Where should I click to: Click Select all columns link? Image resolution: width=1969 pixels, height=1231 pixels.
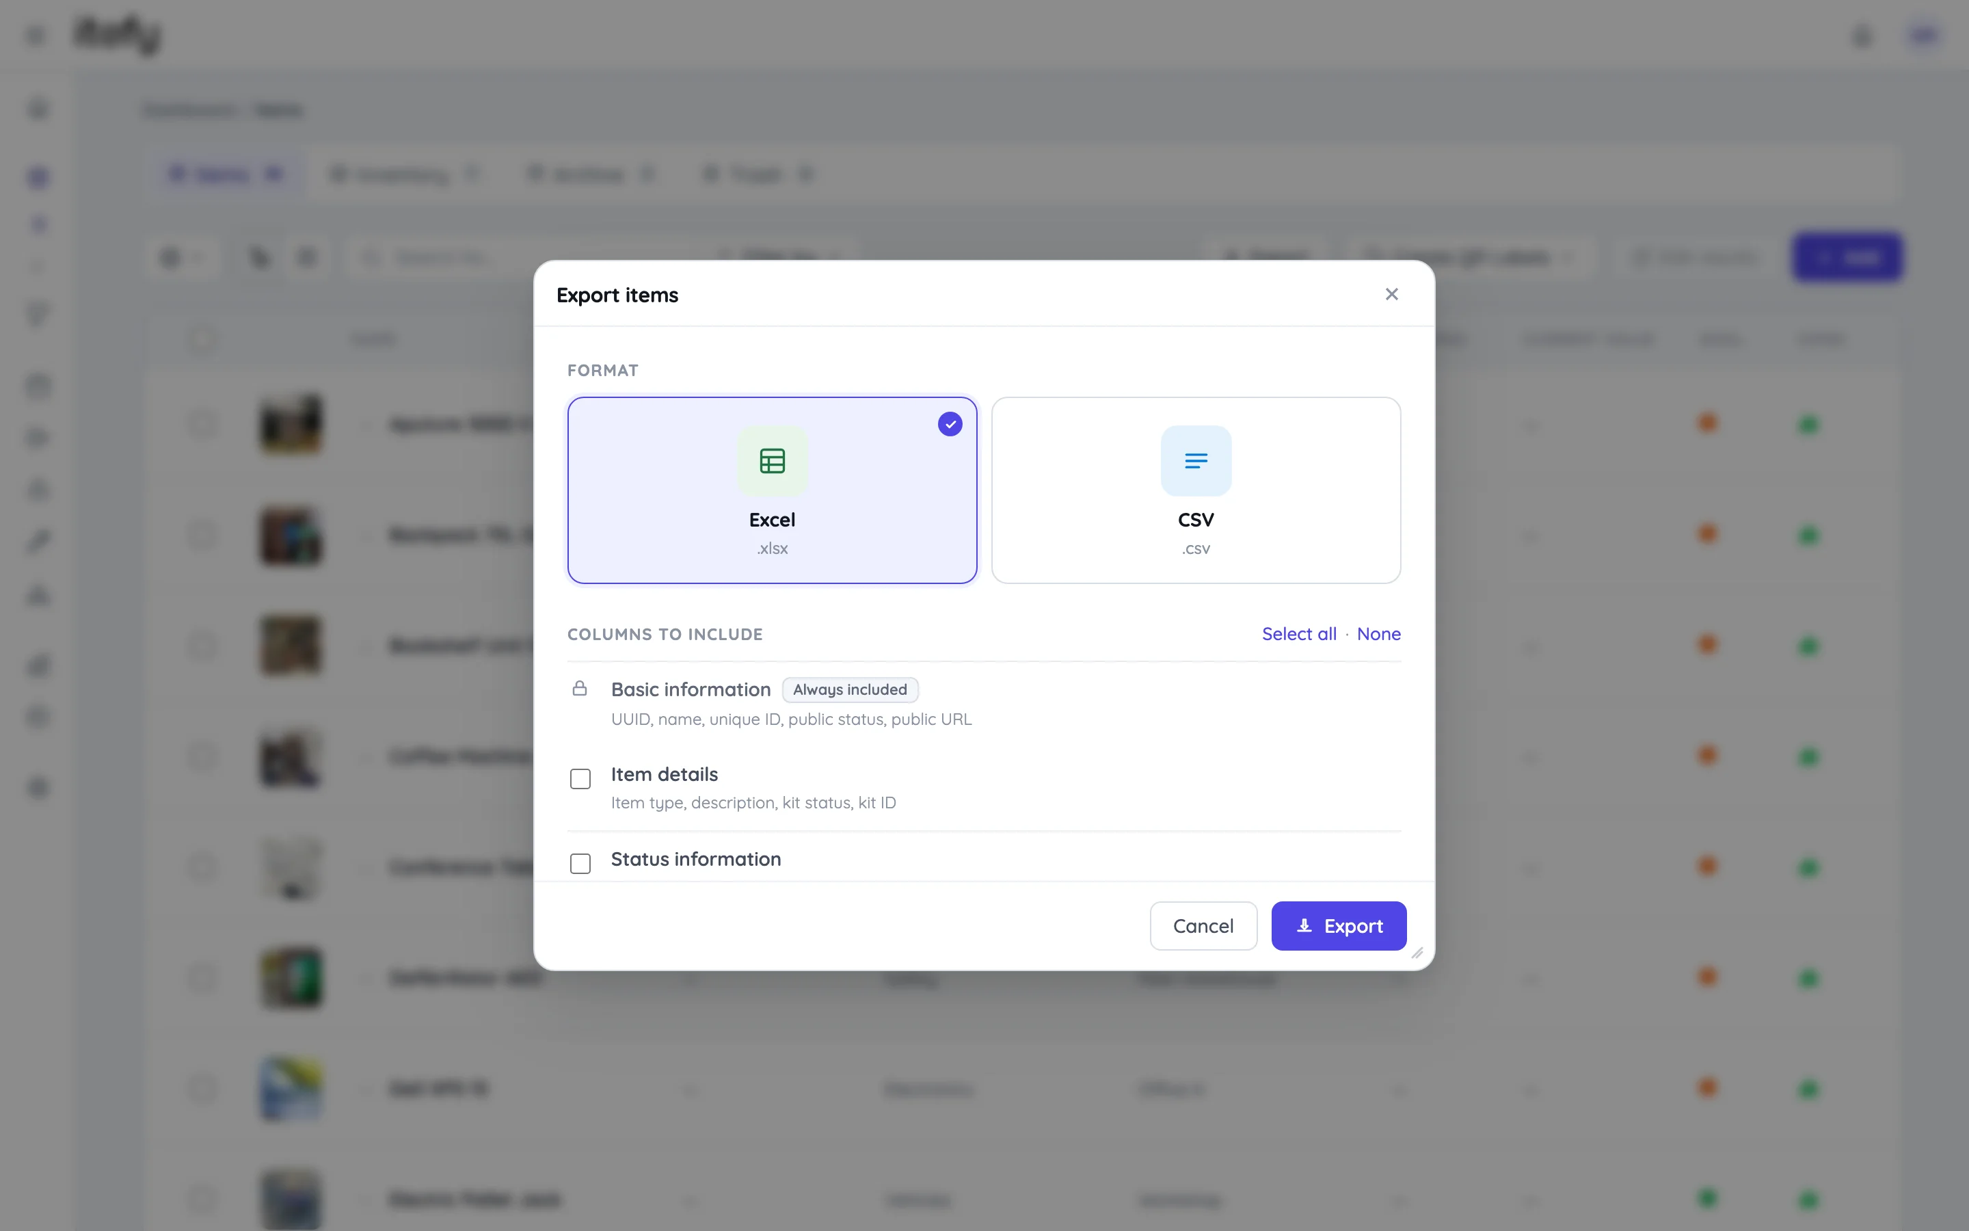pos(1298,633)
